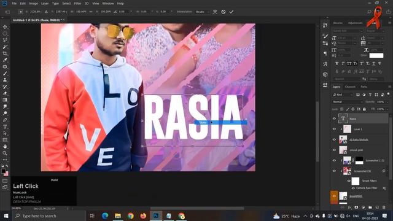Switch to the Paths tab
Screen dimensions: 393x221
click(364, 87)
